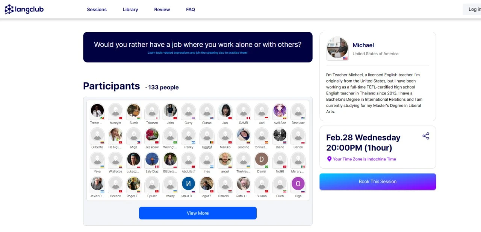Click teacher Michael's profile photo
Image resolution: width=481 pixels, height=232 pixels.
pos(337,48)
